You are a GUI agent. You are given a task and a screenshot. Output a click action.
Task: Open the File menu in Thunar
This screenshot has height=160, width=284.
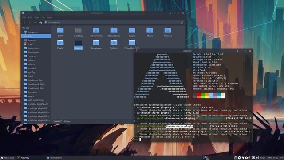(24, 17)
